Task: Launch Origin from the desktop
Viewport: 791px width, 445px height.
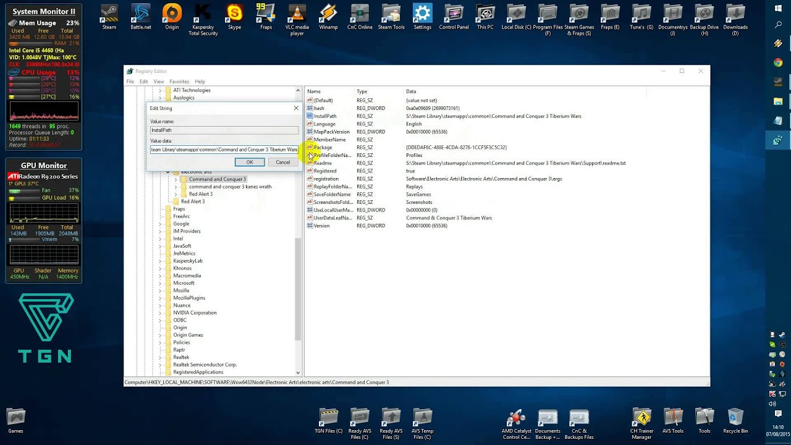Action: coord(172,17)
